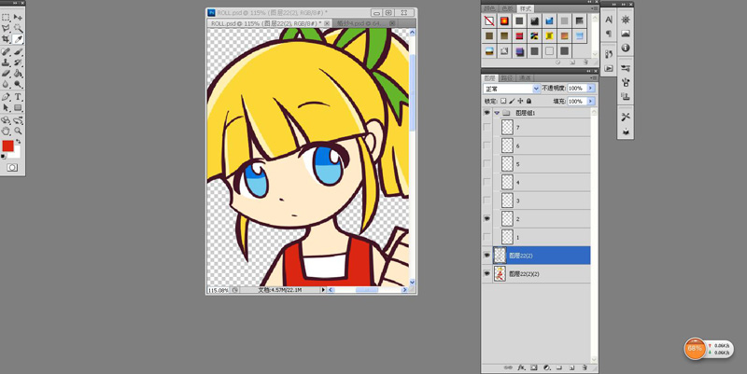Click the link layers chain icon
The width and height of the screenshot is (747, 374).
[508, 367]
